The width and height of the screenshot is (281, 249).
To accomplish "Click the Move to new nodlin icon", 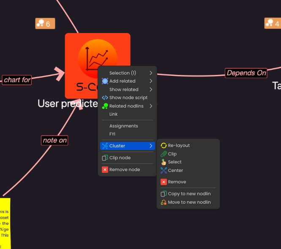I will tap(164, 202).
